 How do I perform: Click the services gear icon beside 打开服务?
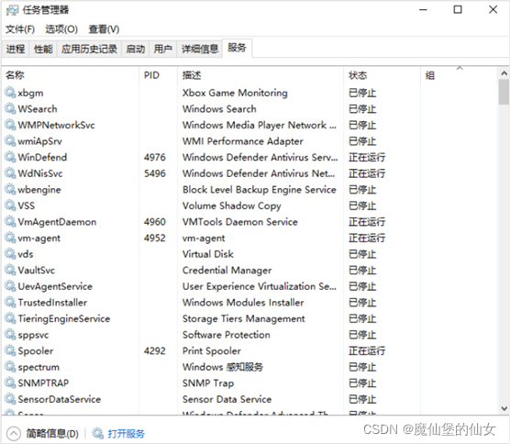pyautogui.click(x=97, y=433)
